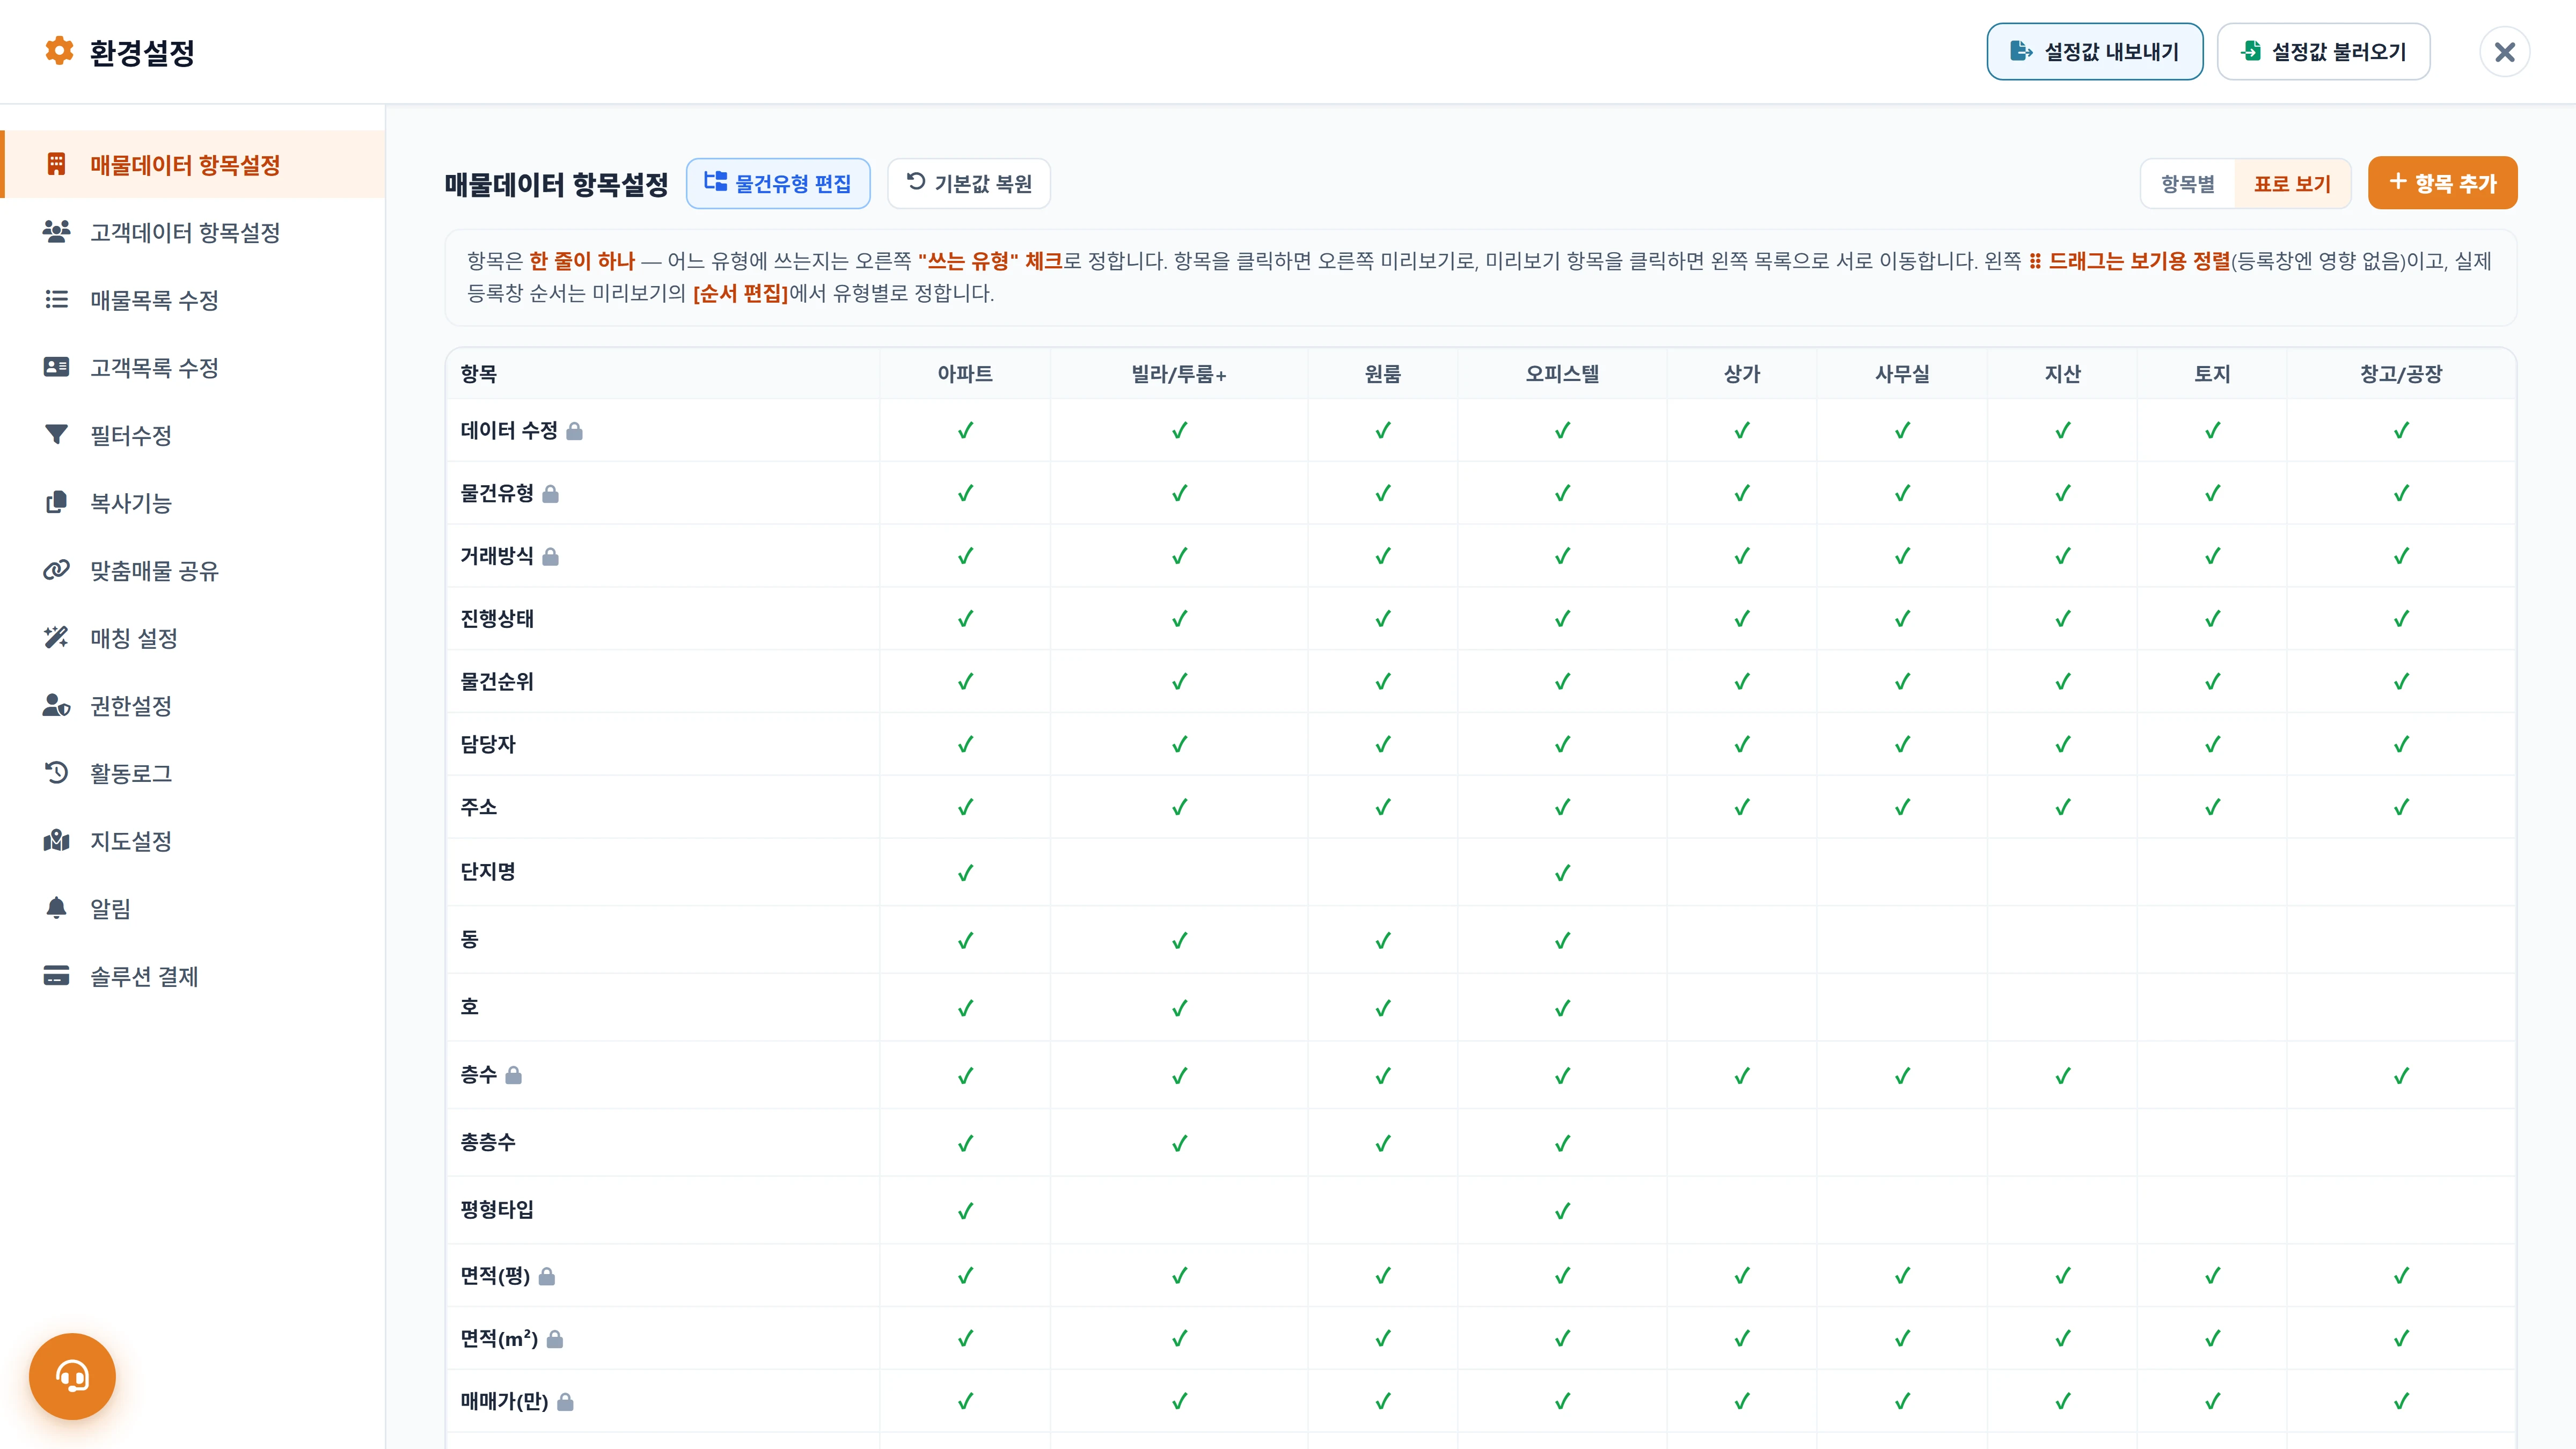Viewport: 2576px width, 1449px height.
Task: Click the map icon for 지도설정
Action: [56, 840]
